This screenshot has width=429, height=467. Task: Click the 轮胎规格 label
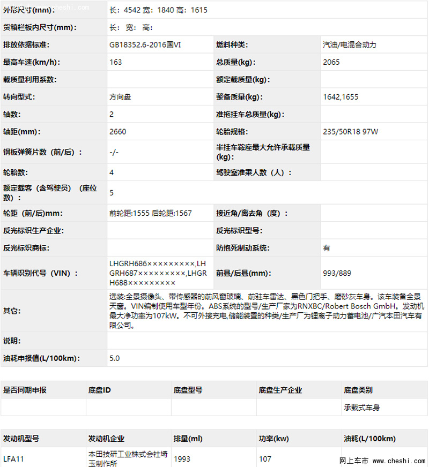(232, 132)
